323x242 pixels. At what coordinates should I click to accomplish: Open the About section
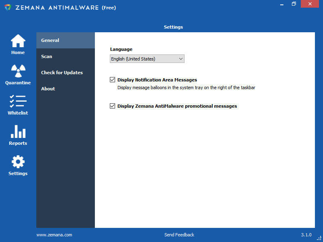[48, 89]
